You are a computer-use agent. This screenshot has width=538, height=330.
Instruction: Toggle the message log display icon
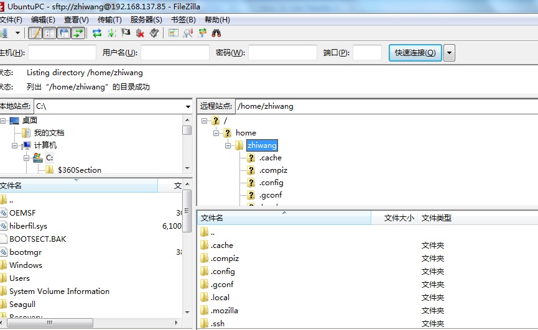point(35,33)
